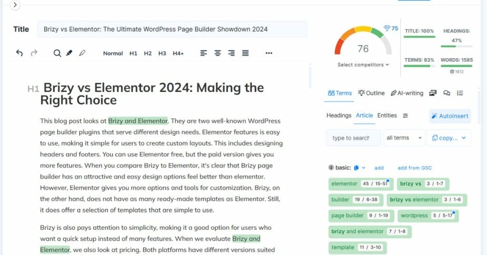This screenshot has height=255, width=487.
Task: Align text left
Action: [204, 53]
